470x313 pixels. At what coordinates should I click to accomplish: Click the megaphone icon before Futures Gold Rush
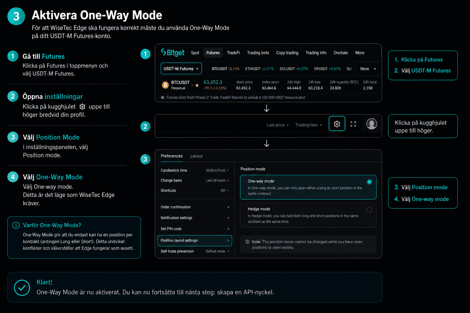pos(162,98)
